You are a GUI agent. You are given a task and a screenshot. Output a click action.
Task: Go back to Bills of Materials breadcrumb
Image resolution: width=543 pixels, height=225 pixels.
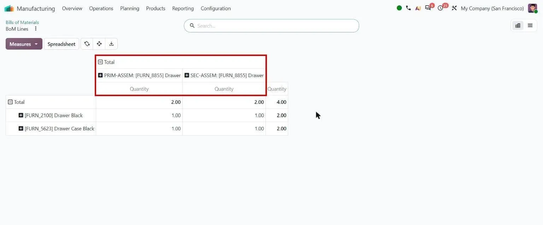(x=22, y=22)
